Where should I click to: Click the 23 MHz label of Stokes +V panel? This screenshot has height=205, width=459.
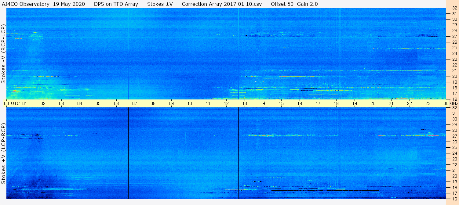coord(454,159)
